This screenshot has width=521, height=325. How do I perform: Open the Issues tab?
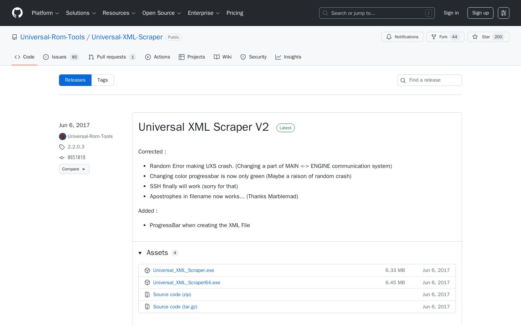(x=61, y=57)
